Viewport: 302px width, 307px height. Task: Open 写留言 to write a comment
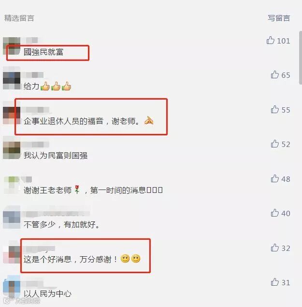point(279,18)
